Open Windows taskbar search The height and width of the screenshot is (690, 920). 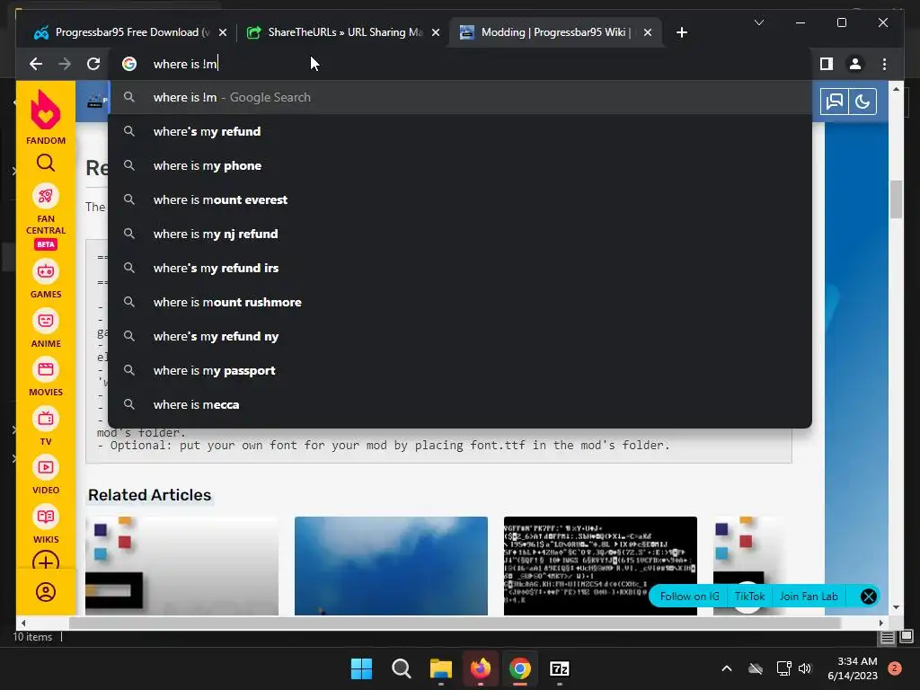[x=402, y=668]
